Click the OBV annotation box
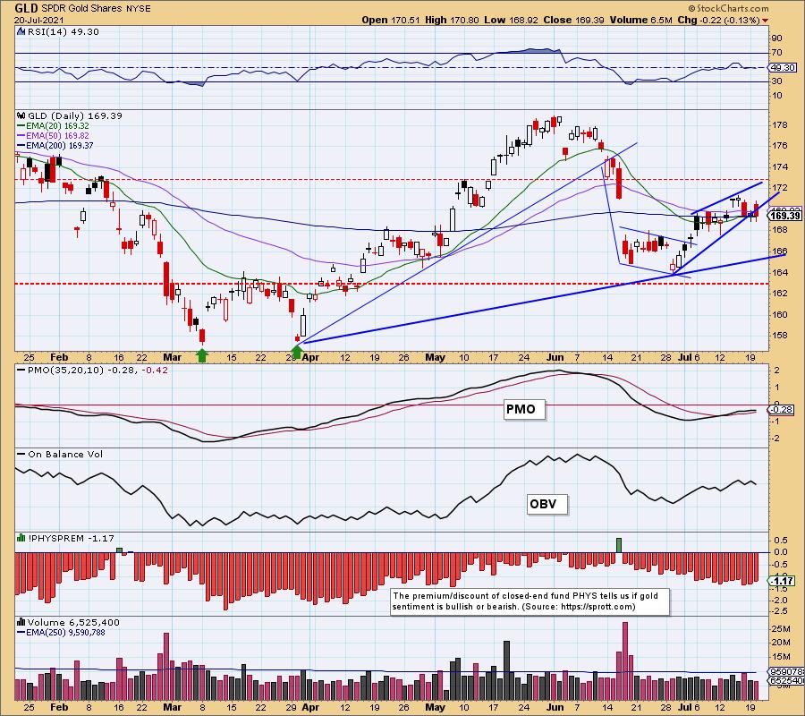This screenshot has height=716, width=805. click(547, 505)
